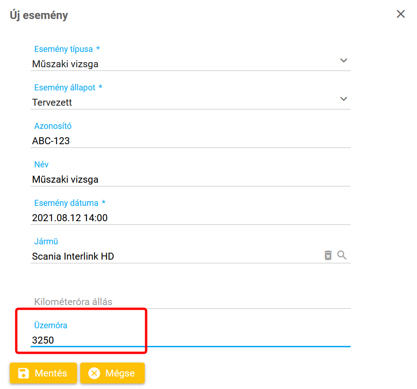Click the trash icon in Jármű field

[328, 255]
